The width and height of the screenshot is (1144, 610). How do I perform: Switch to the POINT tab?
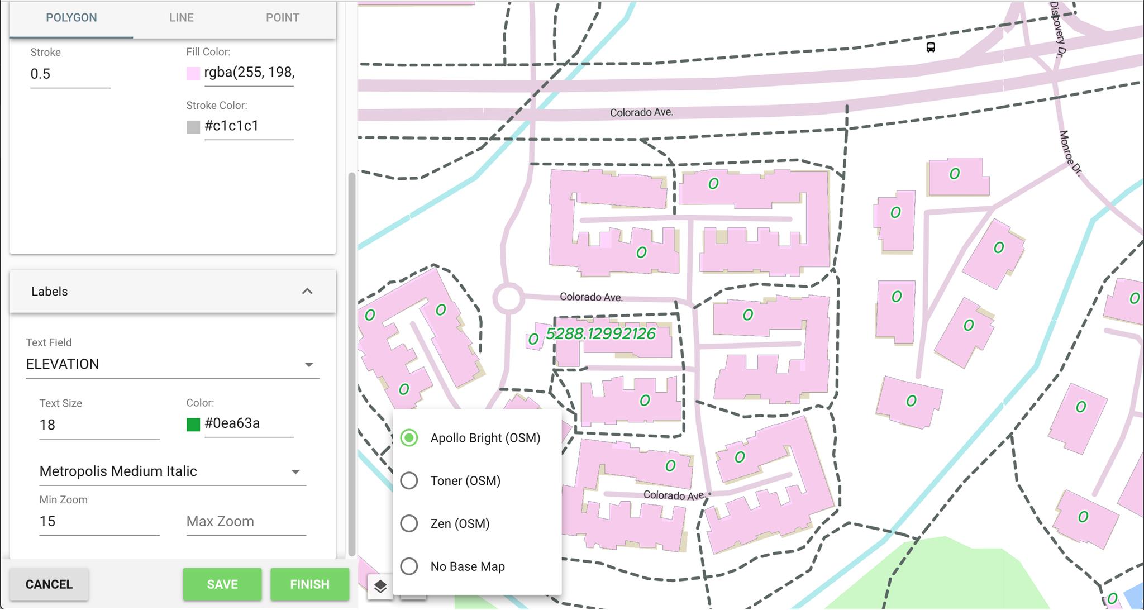(x=282, y=18)
